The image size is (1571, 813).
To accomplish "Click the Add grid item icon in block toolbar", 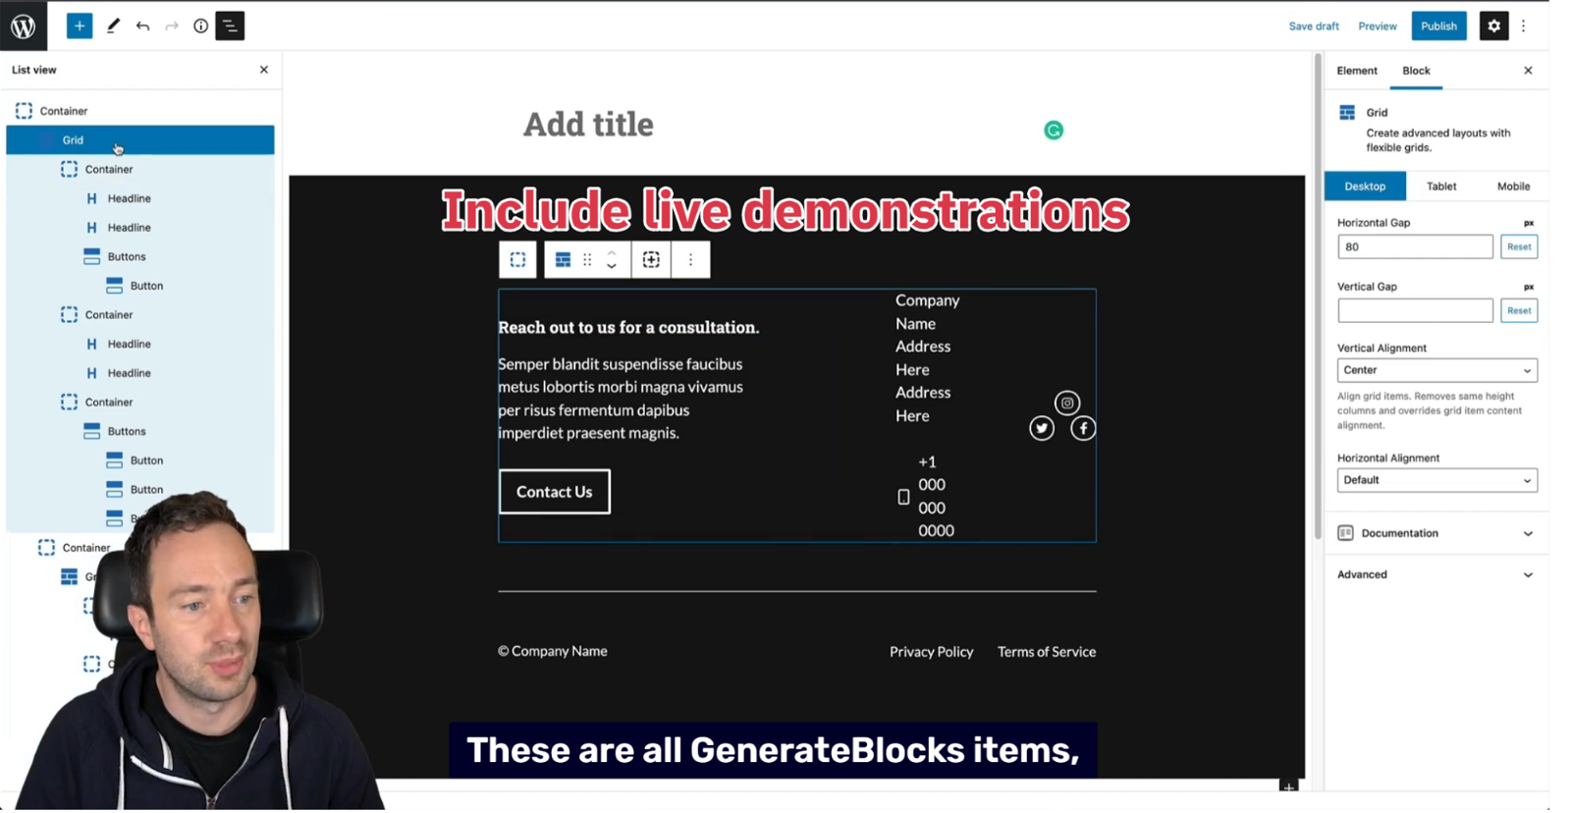I will point(651,260).
